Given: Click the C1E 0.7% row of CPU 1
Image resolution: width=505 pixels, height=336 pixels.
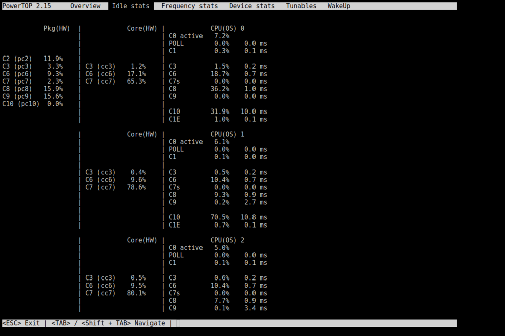Looking at the screenshot, I should click(218, 225).
